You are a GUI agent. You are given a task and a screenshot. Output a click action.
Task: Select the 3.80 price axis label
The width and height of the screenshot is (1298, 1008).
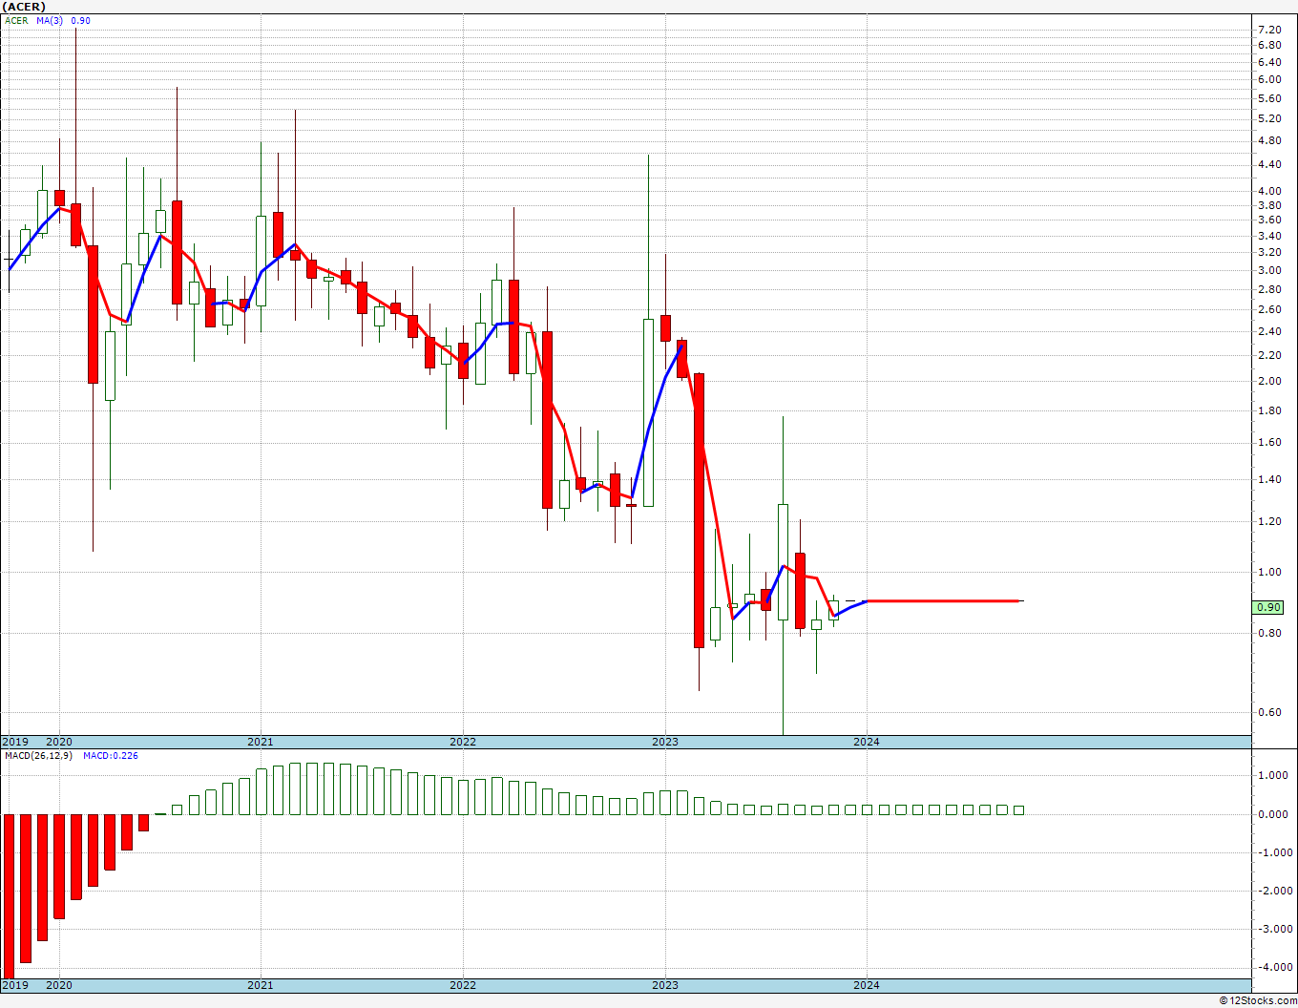[1269, 205]
